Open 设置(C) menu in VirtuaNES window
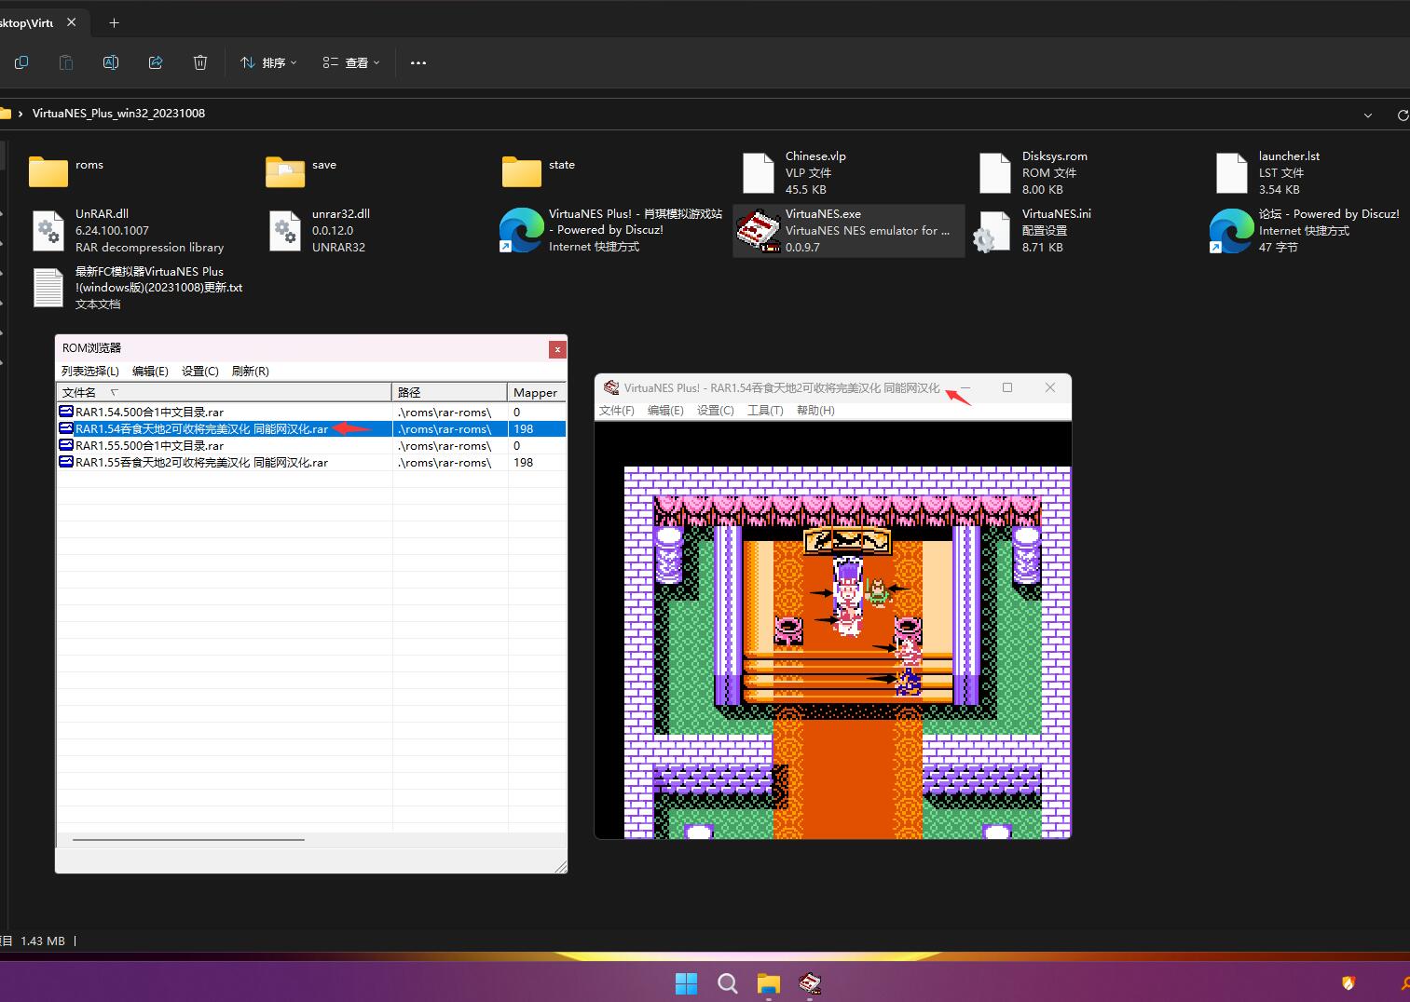1410x1002 pixels. click(x=716, y=410)
